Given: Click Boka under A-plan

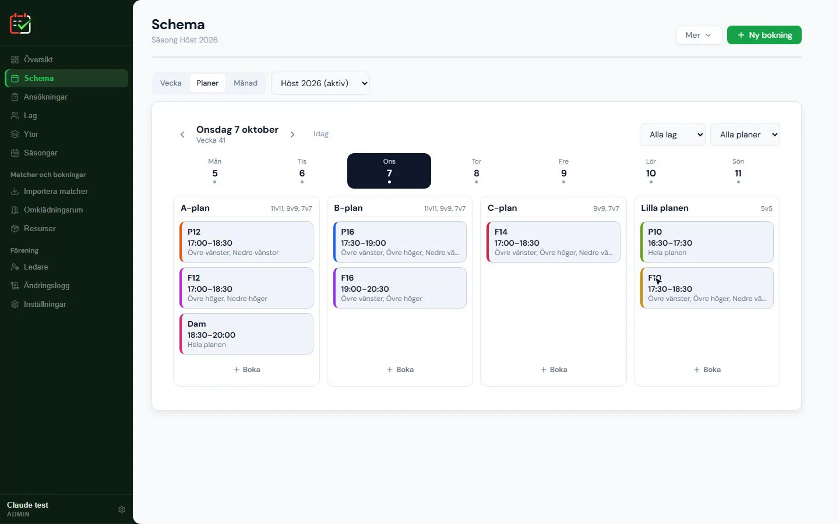Looking at the screenshot, I should pyautogui.click(x=246, y=370).
